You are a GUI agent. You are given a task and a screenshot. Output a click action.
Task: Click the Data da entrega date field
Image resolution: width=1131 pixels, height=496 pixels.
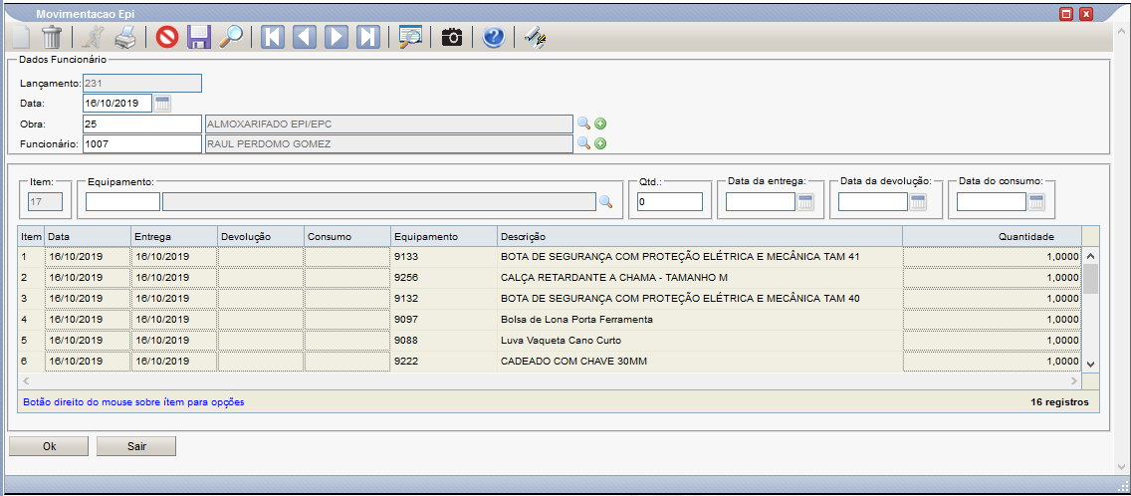761,202
